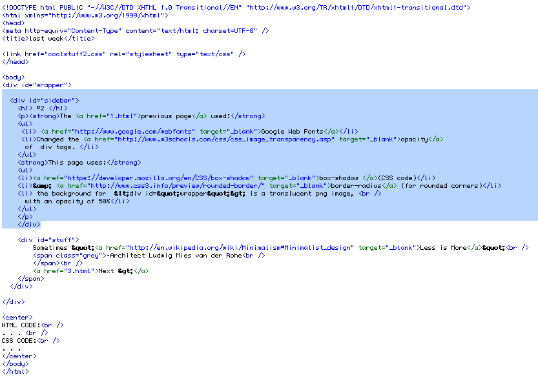This screenshot has width=538, height=377.
Task: Click the meta Content-Type line
Action: click(x=136, y=31)
